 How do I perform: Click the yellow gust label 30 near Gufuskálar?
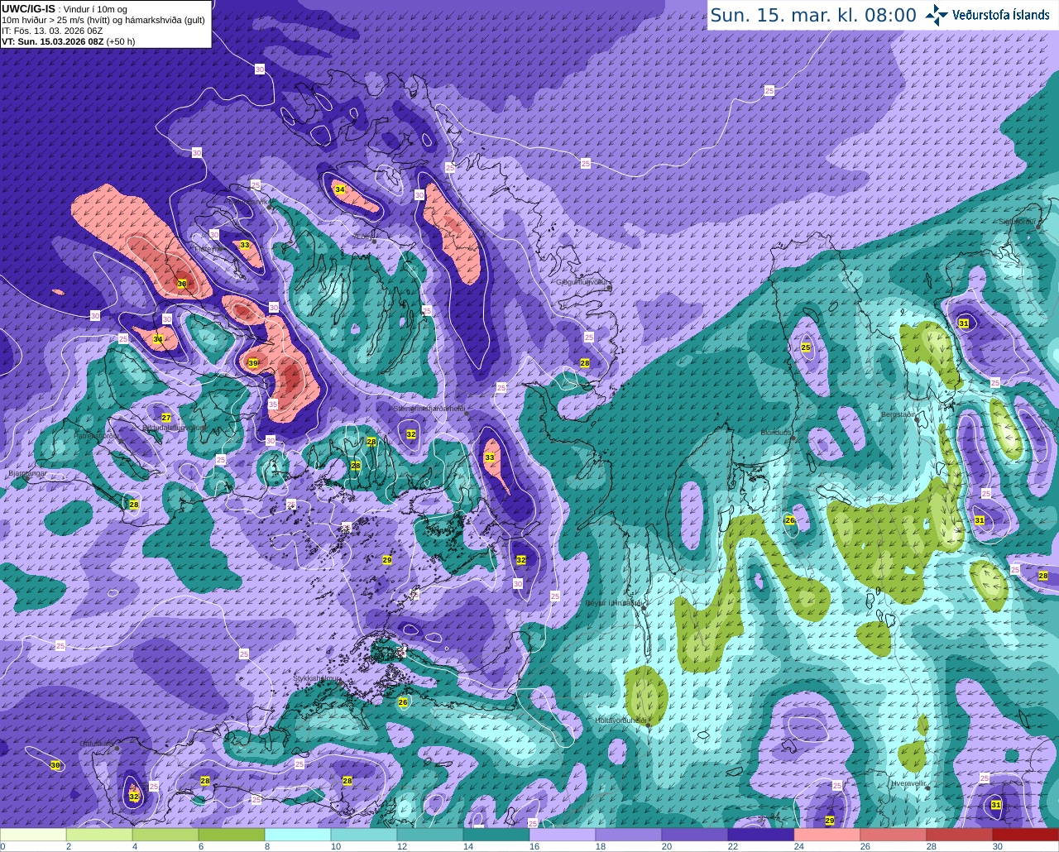[x=55, y=765]
